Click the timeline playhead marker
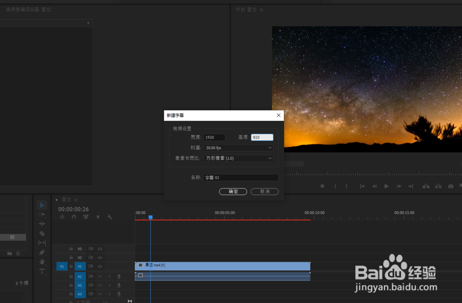The height and width of the screenshot is (303, 462). point(151,217)
